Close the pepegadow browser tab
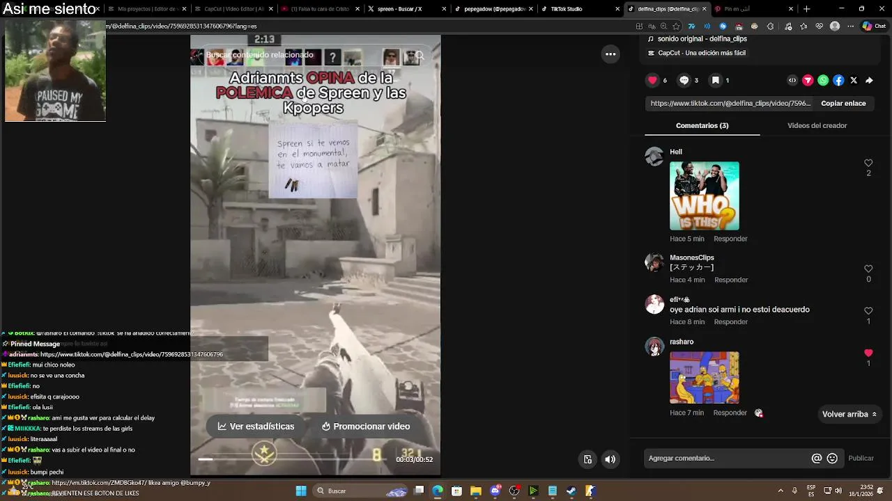This screenshot has width=892, height=501. pos(530,9)
